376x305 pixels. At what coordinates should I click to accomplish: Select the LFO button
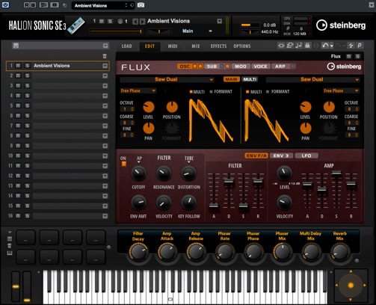point(306,155)
